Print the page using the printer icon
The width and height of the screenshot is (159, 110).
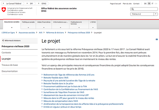pyautogui.click(x=157, y=39)
